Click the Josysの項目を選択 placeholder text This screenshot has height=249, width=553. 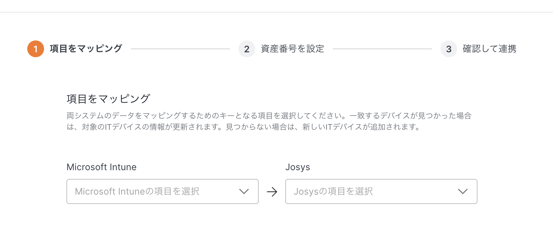333,191
